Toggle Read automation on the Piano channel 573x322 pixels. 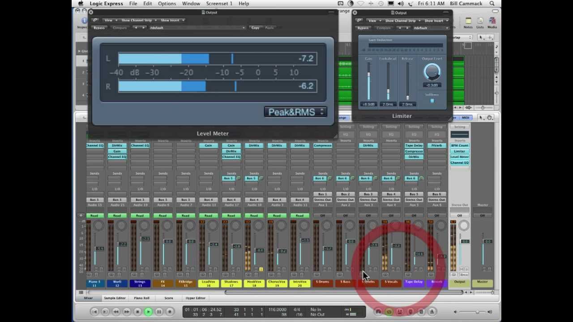pyautogui.click(x=94, y=216)
